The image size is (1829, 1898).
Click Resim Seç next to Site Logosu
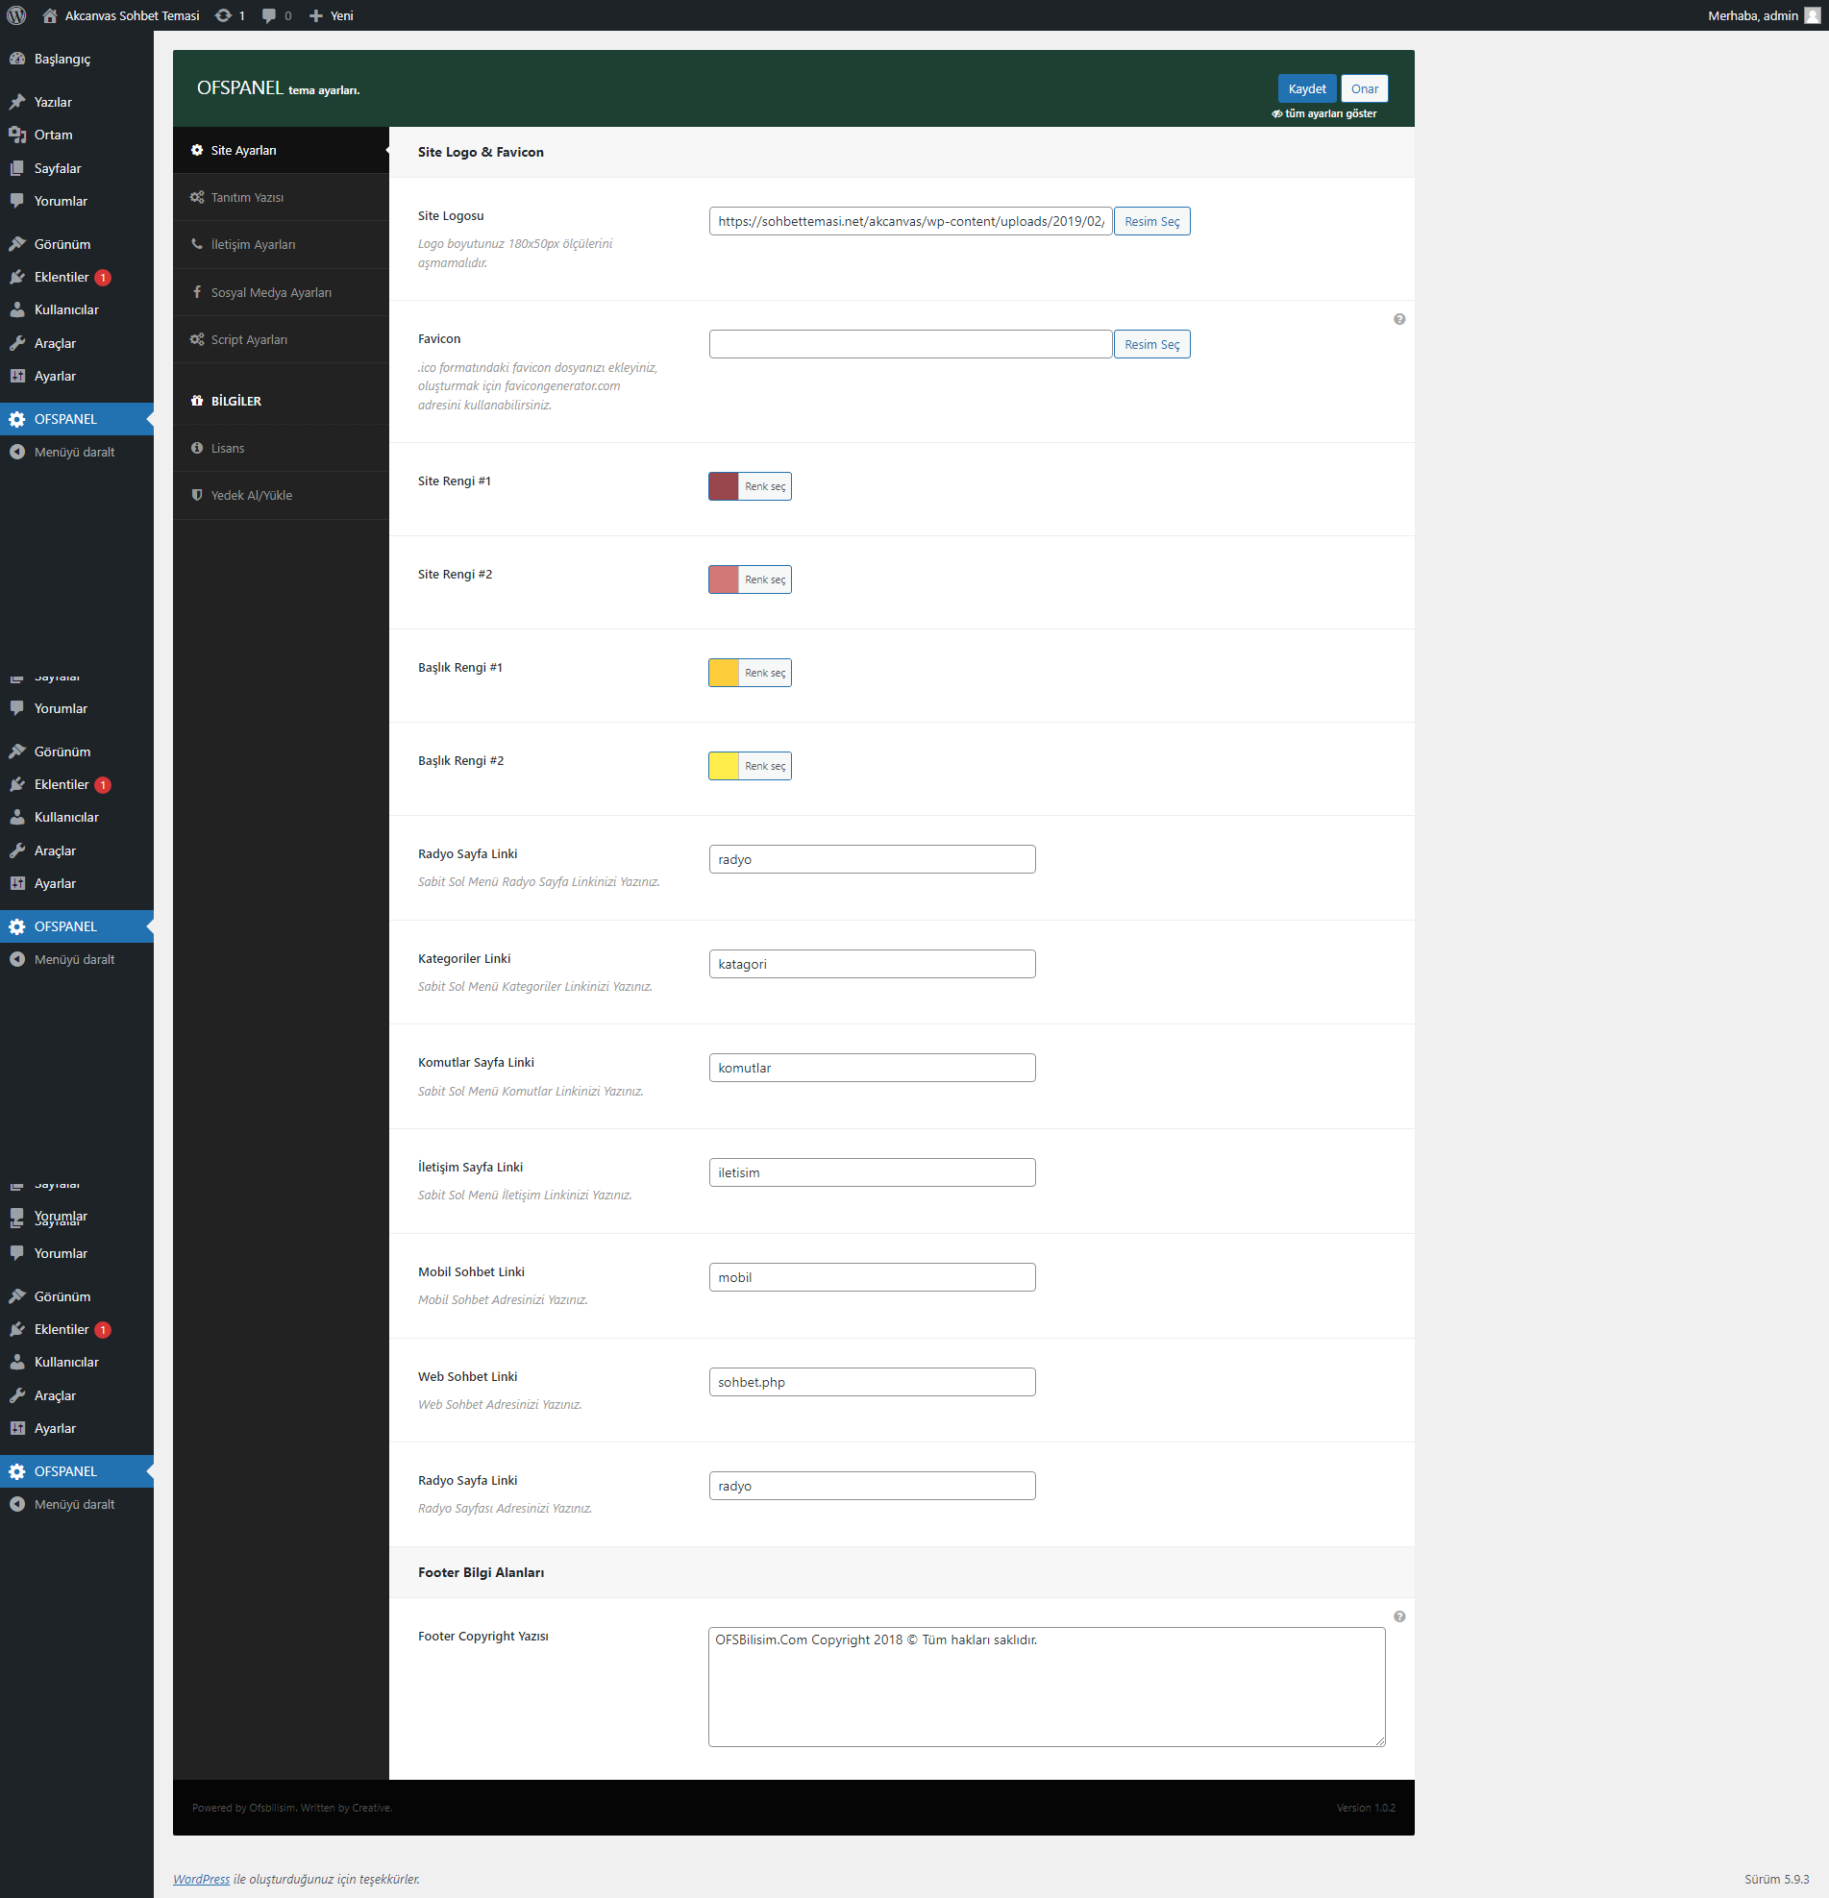pyautogui.click(x=1152, y=222)
